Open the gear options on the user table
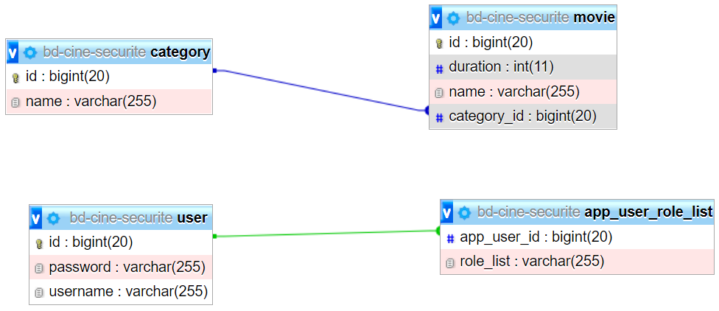Viewport: 719px width, 311px height. point(54,218)
